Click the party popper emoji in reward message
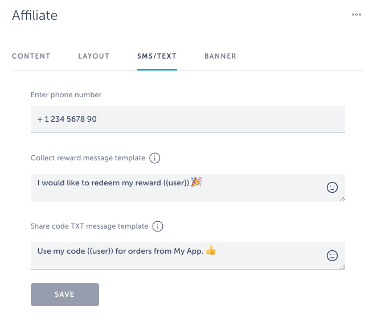This screenshot has height=327, width=381. [196, 182]
